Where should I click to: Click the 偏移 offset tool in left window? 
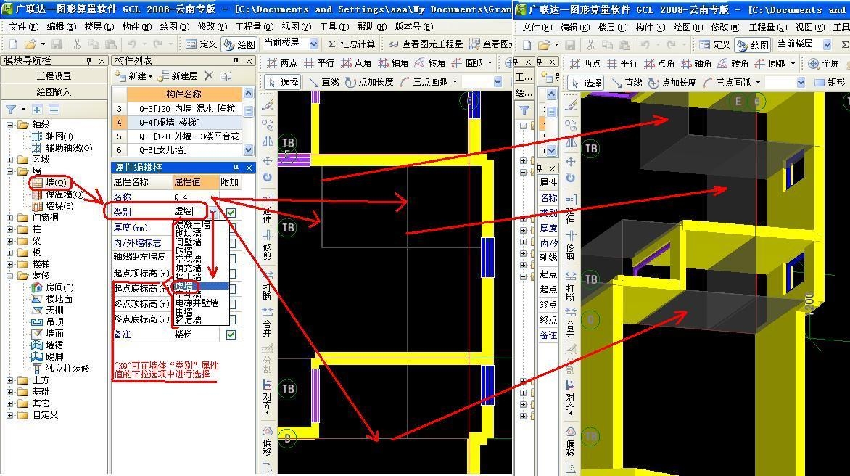click(268, 440)
